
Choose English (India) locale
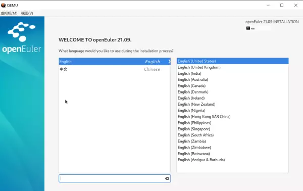[232, 73]
